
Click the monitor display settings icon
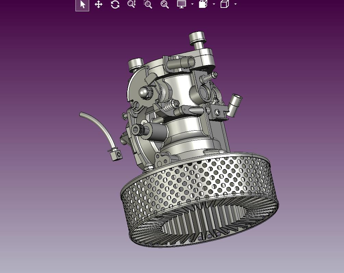pos(182,4)
